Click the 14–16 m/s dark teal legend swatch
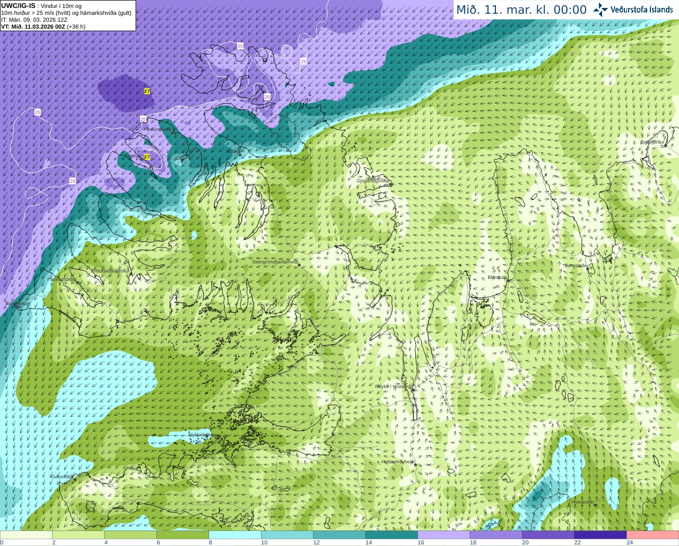 [x=391, y=535]
